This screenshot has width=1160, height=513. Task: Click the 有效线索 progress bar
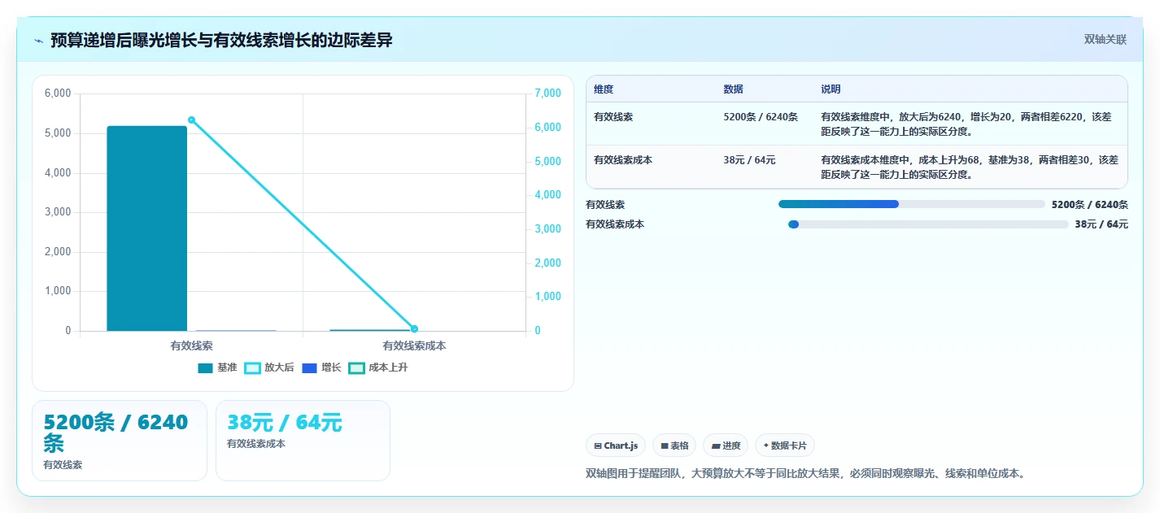[x=911, y=204]
